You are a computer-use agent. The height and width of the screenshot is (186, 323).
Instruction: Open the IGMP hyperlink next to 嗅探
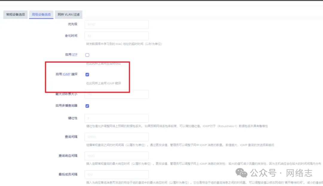67,74
